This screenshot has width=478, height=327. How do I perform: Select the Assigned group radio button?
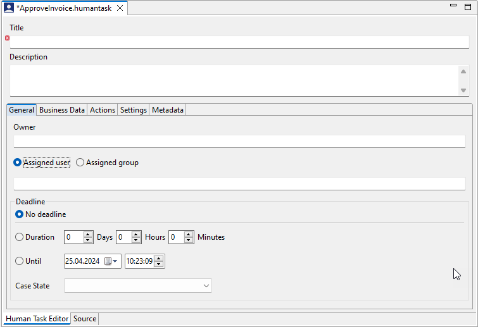[x=80, y=163]
